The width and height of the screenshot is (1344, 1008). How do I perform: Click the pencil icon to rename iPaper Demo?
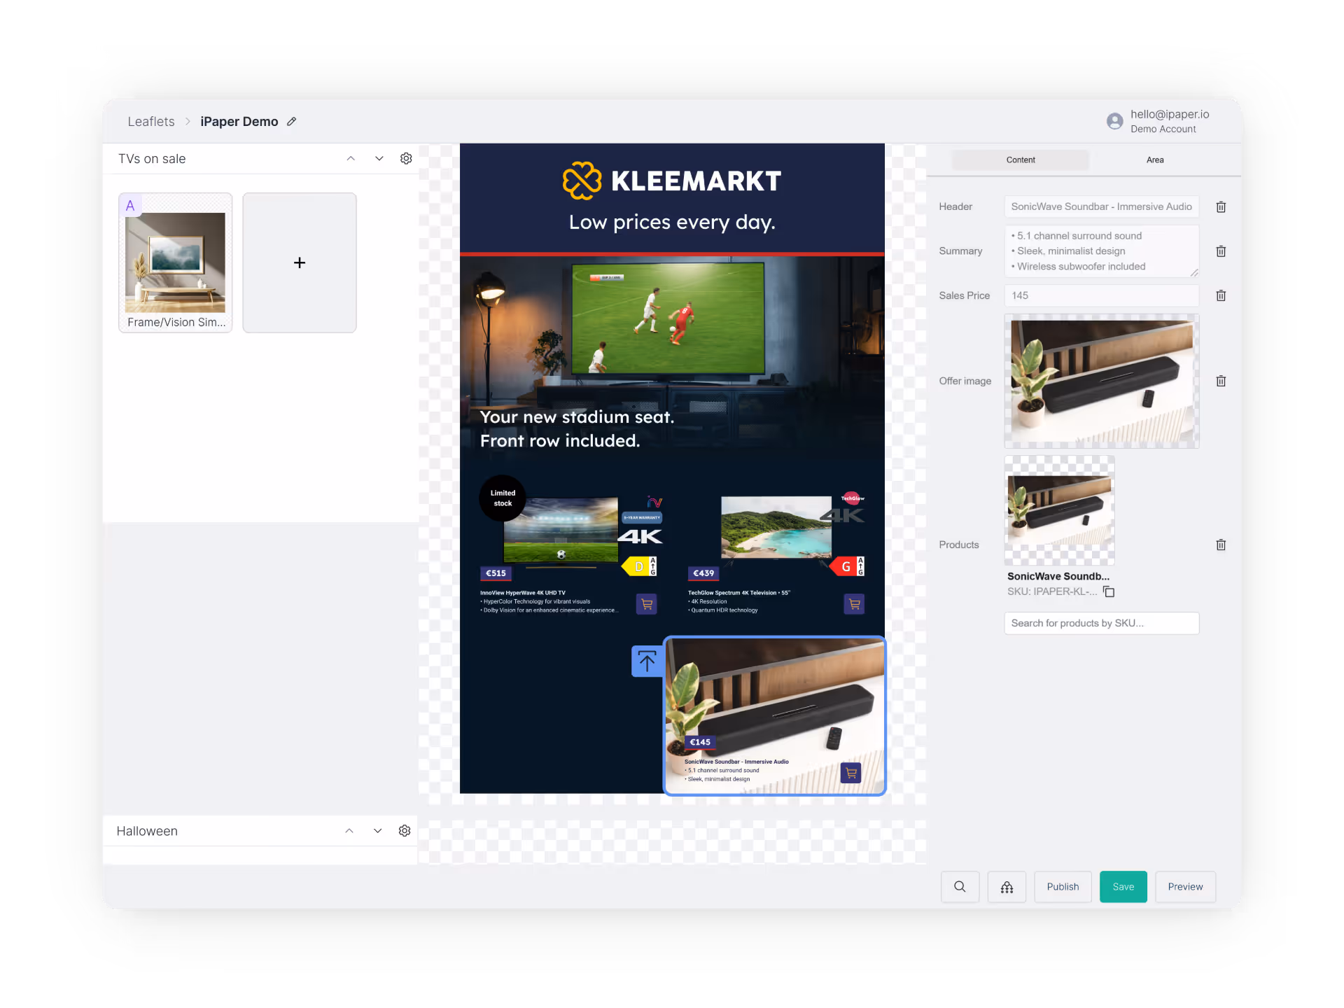pyautogui.click(x=292, y=121)
